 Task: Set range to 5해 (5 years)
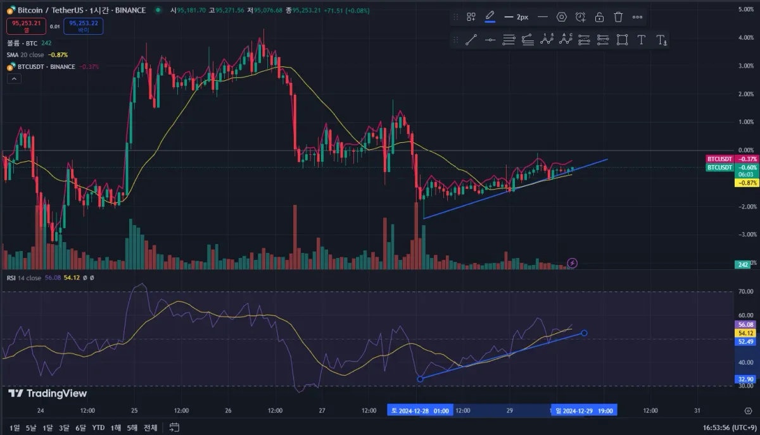(x=132, y=427)
